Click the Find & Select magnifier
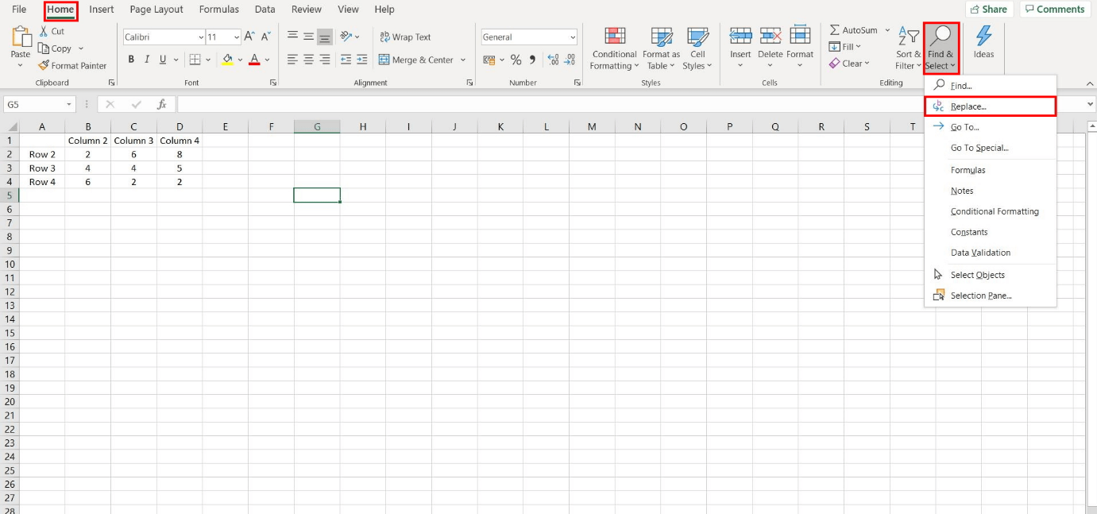The height and width of the screenshot is (514, 1097). [941, 35]
